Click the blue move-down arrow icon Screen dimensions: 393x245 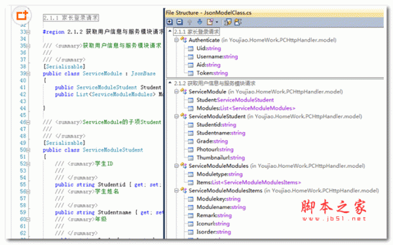(200, 22)
